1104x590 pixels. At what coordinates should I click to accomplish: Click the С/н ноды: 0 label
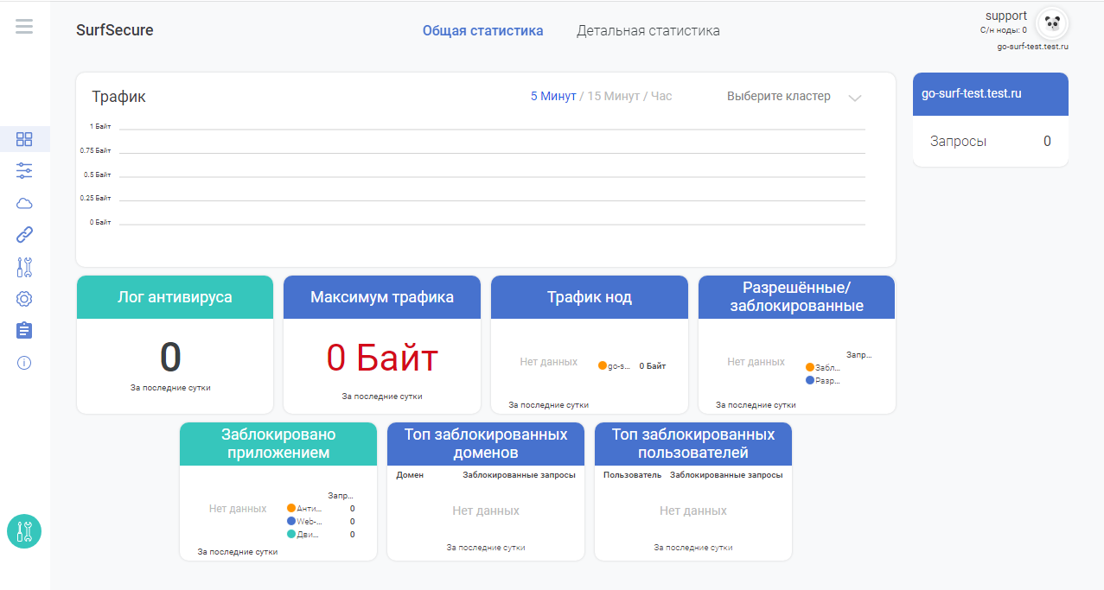1004,30
